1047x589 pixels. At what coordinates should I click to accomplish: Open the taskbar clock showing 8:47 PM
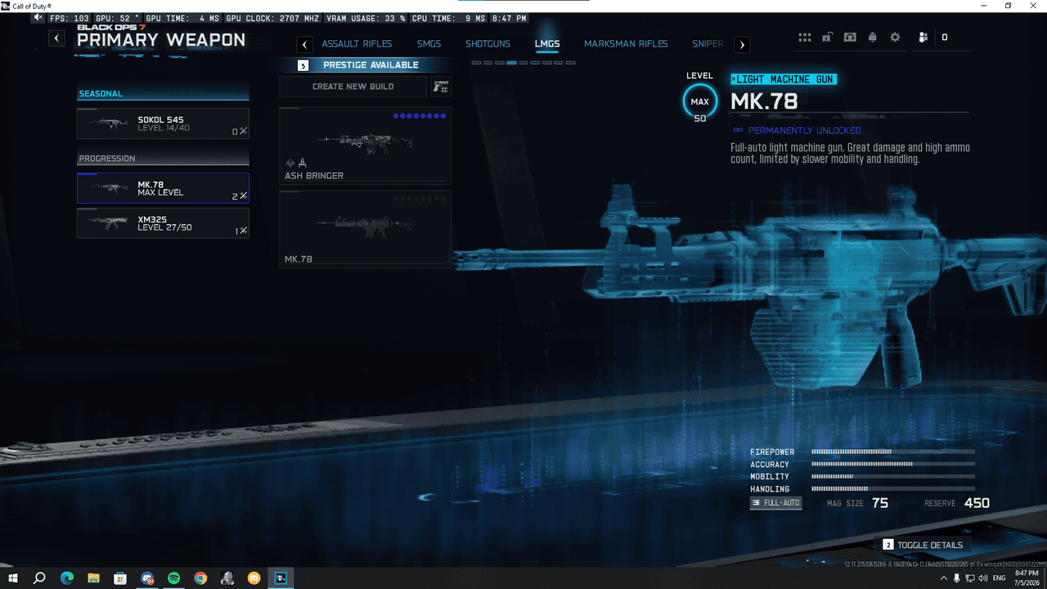1026,578
